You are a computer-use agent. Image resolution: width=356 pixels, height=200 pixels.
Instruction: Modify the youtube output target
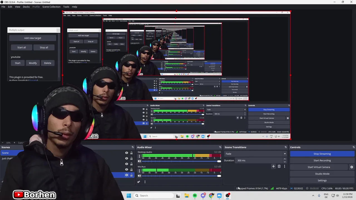[33, 63]
